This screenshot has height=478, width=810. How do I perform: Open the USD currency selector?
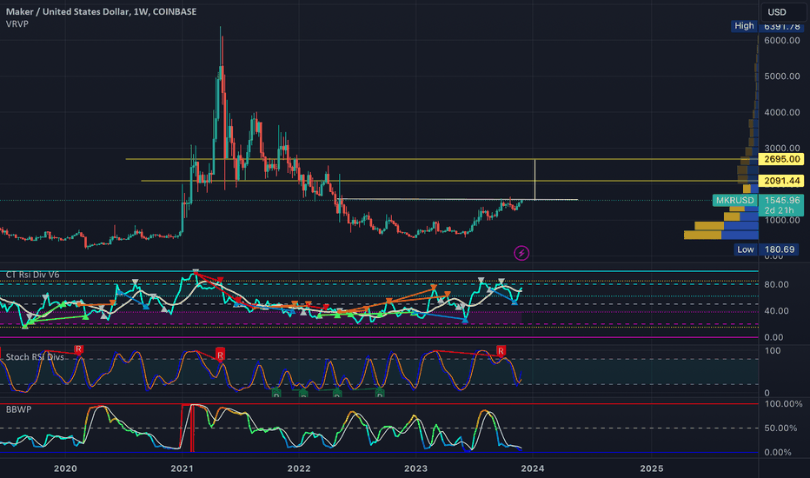(x=783, y=12)
